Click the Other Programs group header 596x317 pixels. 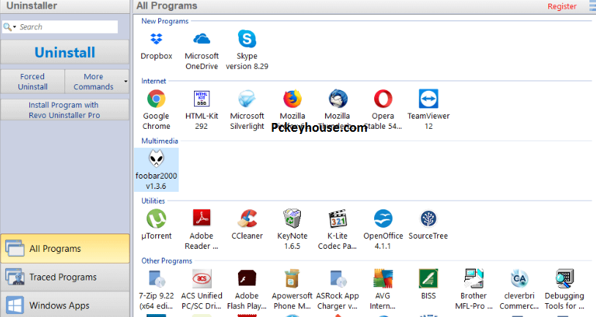[x=167, y=261]
